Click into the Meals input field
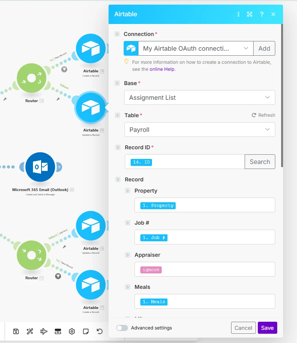The height and width of the screenshot is (343, 297). pos(205,301)
